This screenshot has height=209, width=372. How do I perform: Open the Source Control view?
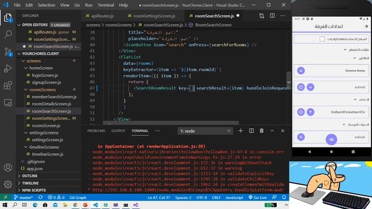click(8, 52)
